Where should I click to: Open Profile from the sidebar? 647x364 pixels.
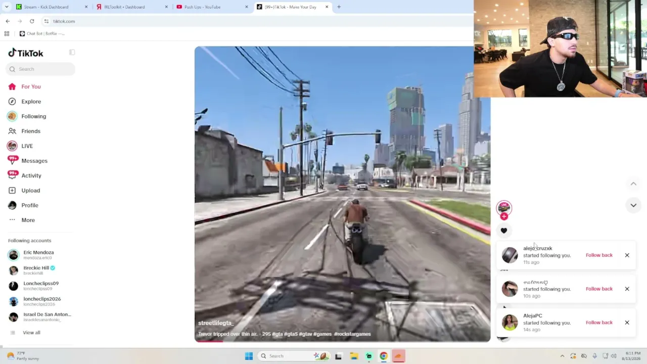29,205
